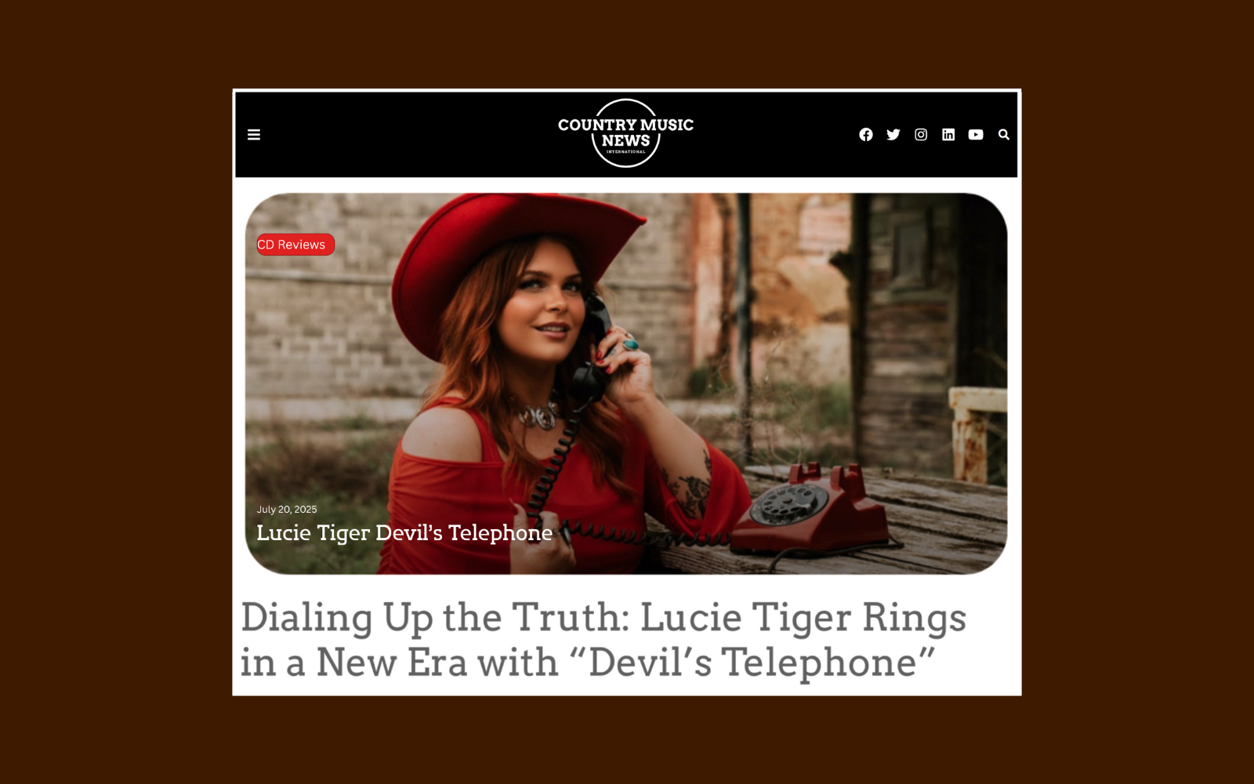The height and width of the screenshot is (784, 1254).
Task: Click the NEWS word in the logo
Action: click(625, 141)
